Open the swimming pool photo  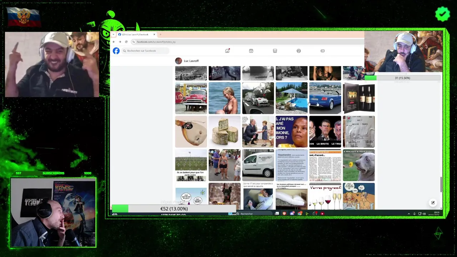tap(291, 98)
